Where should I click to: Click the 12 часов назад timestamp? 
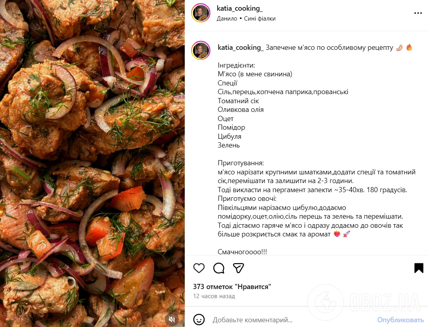214,296
